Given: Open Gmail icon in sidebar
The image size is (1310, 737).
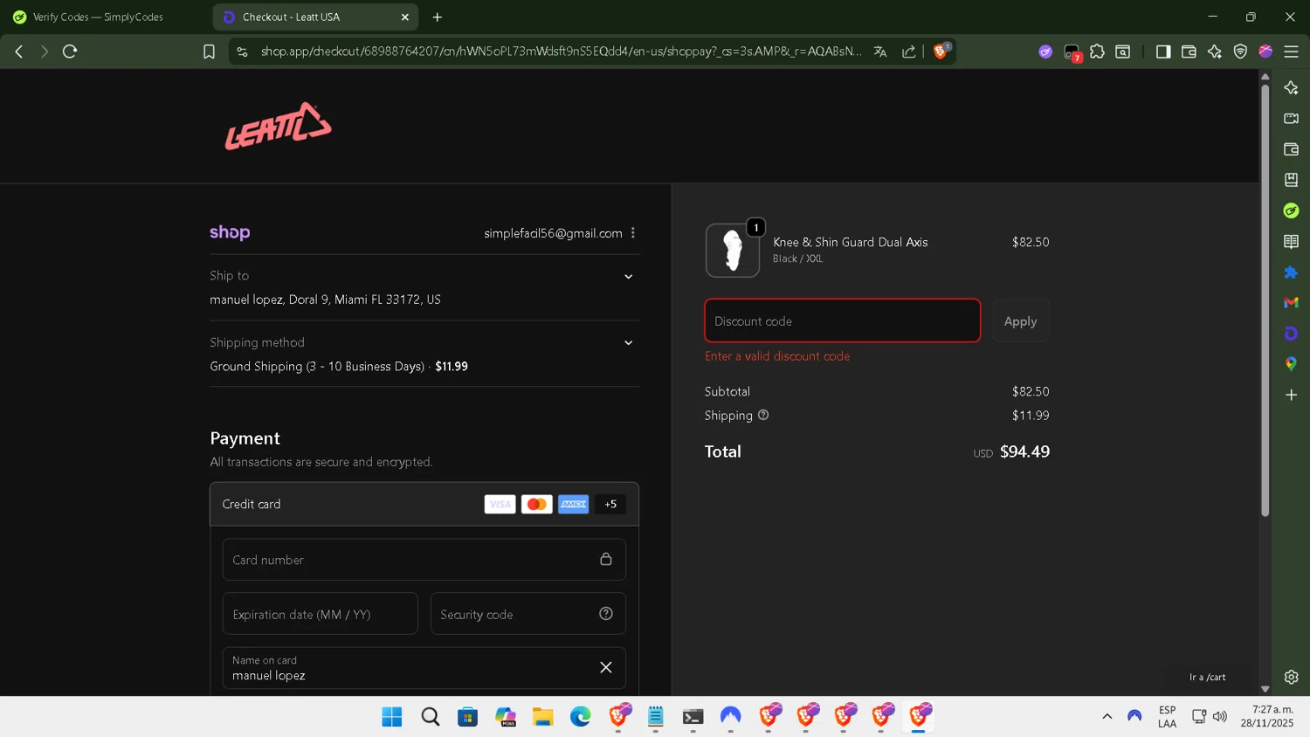Looking at the screenshot, I should (x=1291, y=302).
